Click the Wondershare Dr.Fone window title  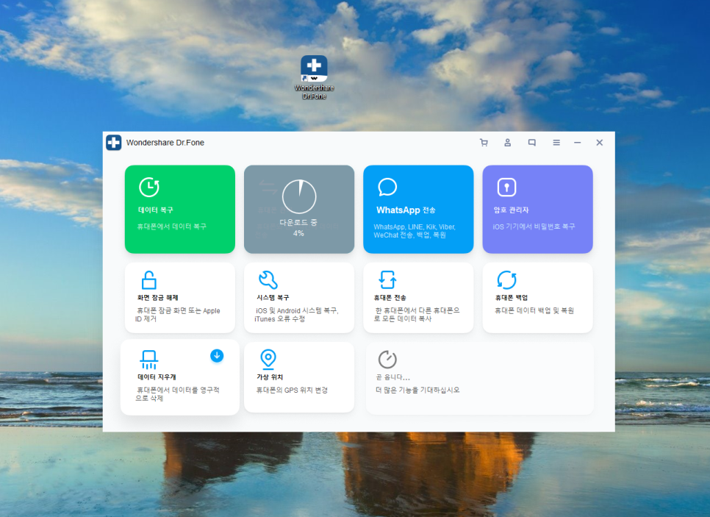[x=165, y=143]
